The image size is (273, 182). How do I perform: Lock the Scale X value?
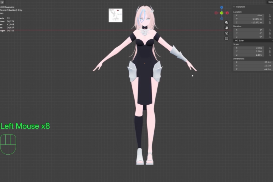pyautogui.click(x=270, y=48)
